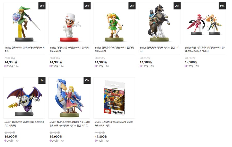
Task: Open the amiibo 마리오(웨딩 스타일) product title link
Action: click(x=69, y=49)
